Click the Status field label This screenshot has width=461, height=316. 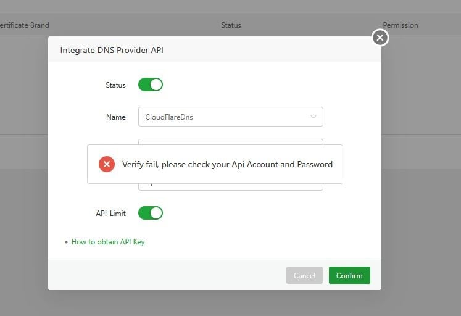point(115,85)
